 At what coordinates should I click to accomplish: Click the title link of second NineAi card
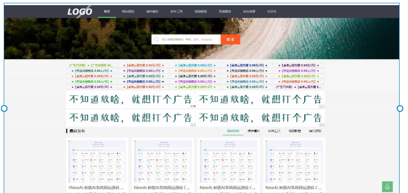[x=162, y=187]
